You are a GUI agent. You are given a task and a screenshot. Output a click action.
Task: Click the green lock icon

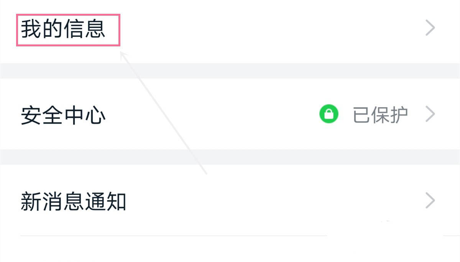coord(329,114)
